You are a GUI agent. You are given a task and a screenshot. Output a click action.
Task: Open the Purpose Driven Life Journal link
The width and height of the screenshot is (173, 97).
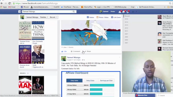(25, 42)
